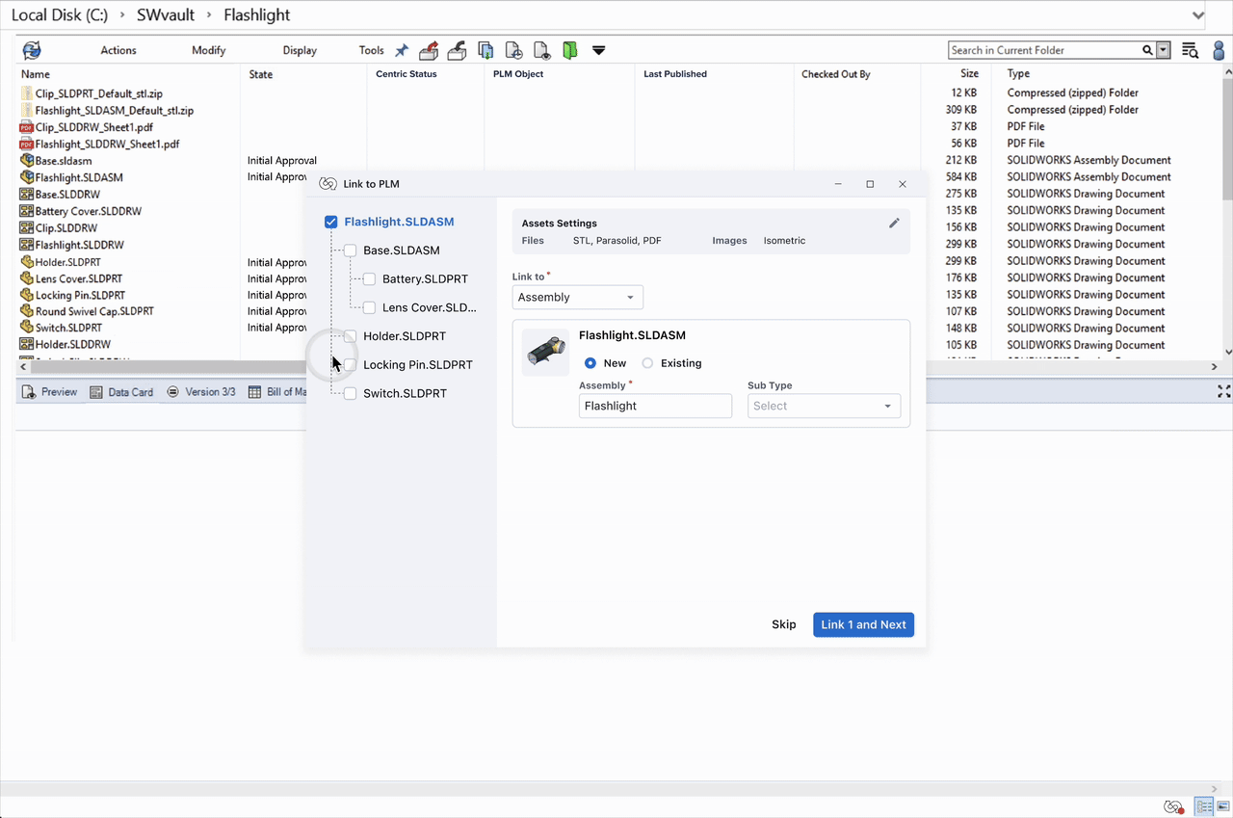Viewport: 1233px width, 818px height.
Task: Click the SWvault breadcrumb segment
Action: click(166, 15)
